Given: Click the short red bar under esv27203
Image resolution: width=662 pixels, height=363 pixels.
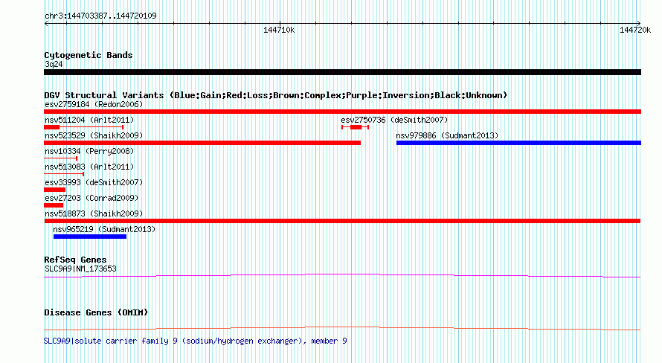Looking at the screenshot, I should [54, 205].
